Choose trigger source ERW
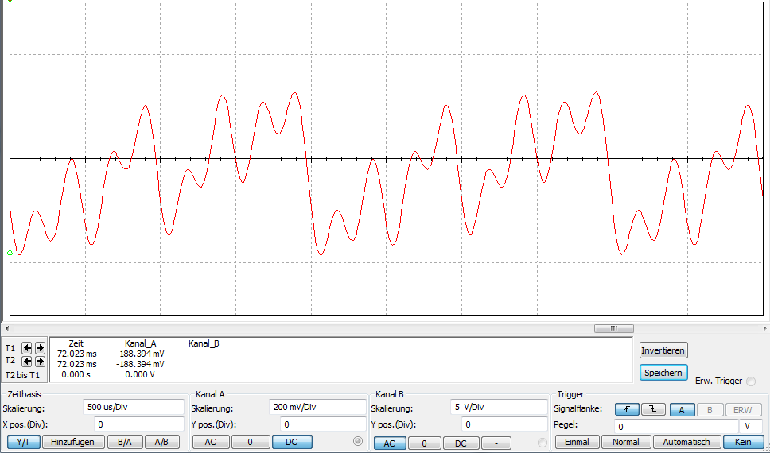Viewport: 770px width, 453px height. (742, 410)
